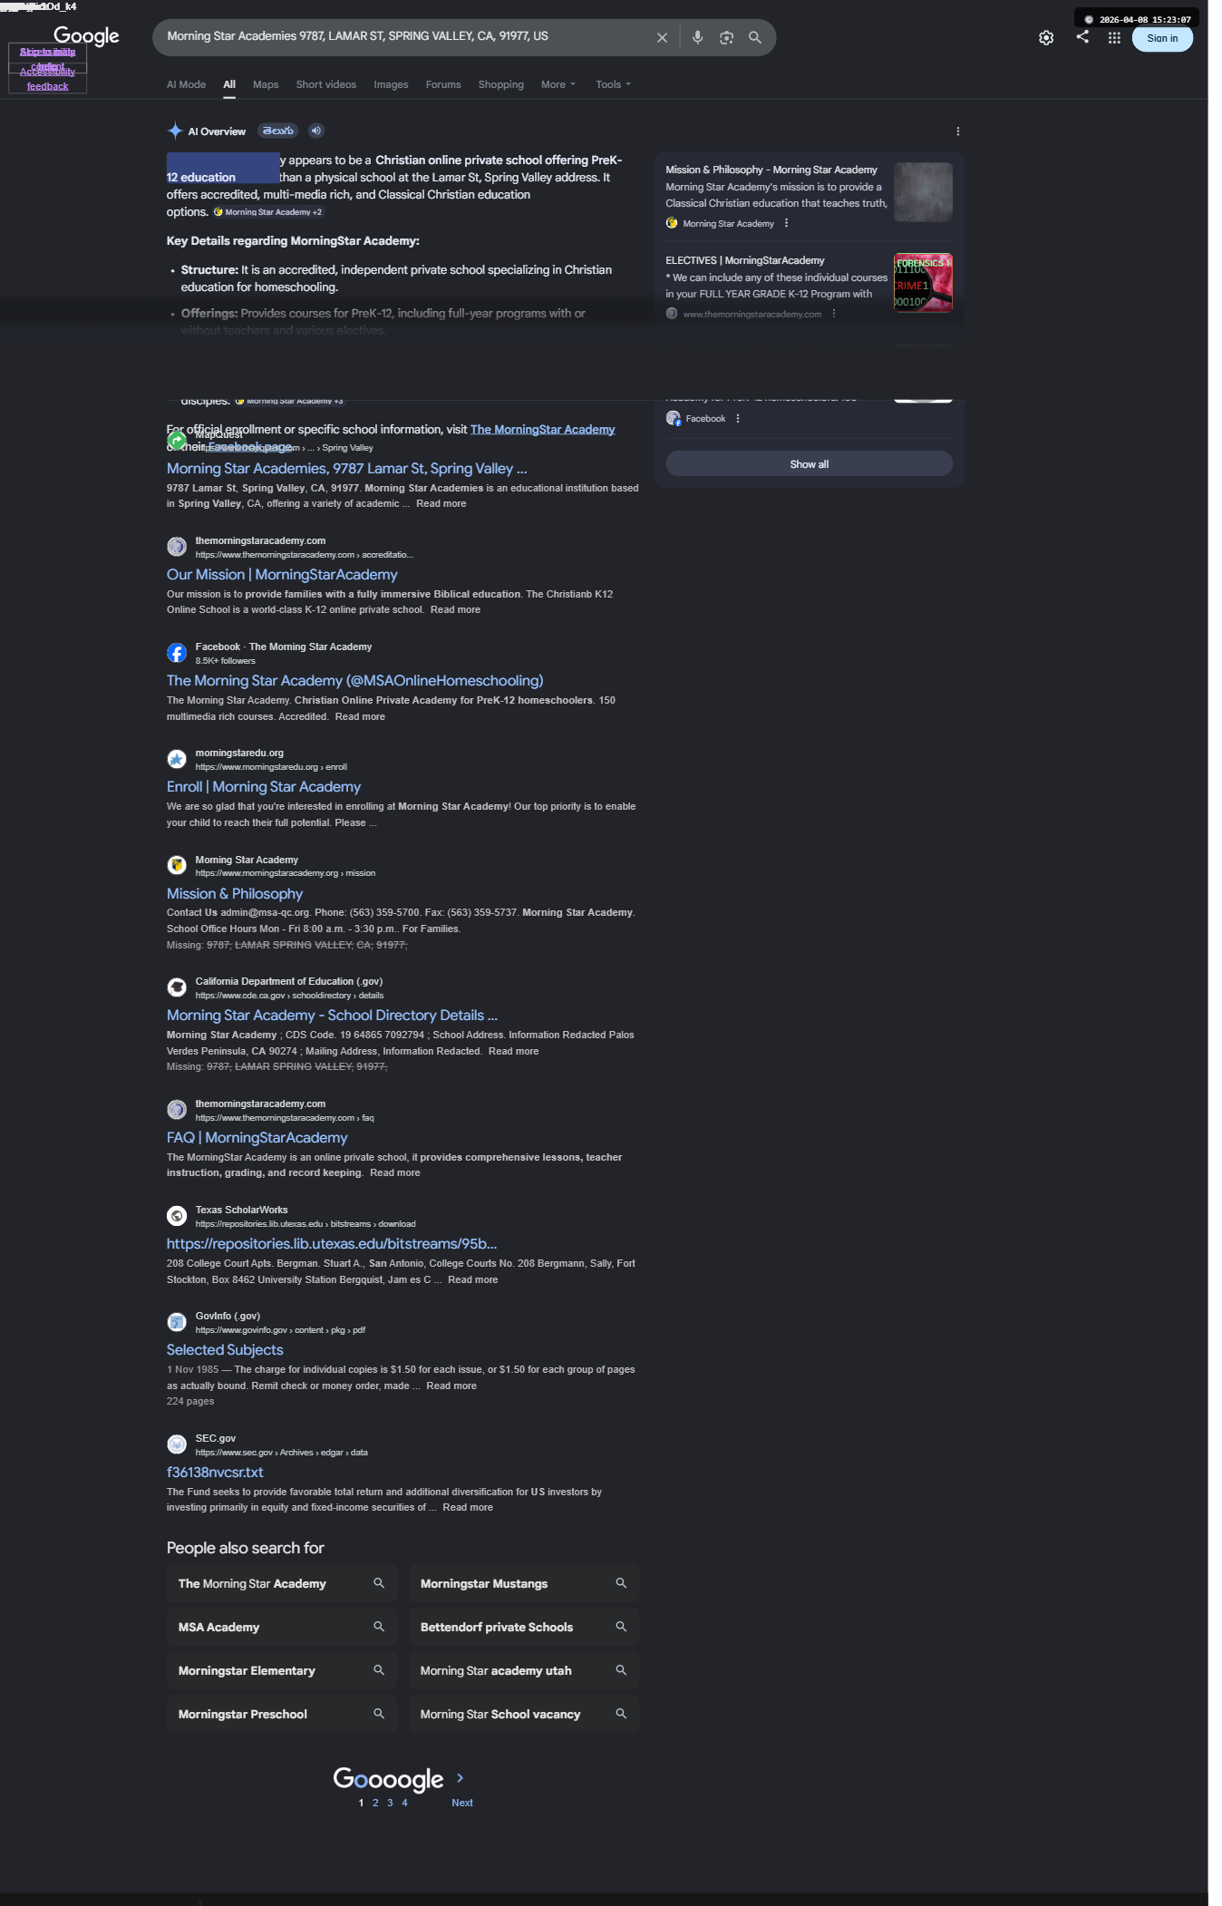Click the ELECTIVES forensics thumbnail image
This screenshot has width=1222, height=1906.
click(923, 283)
